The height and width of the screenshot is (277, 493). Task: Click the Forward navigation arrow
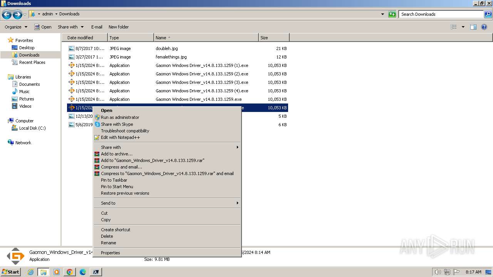[17, 15]
